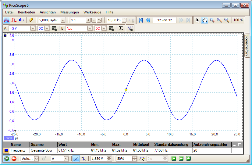252x165 pixels.
Task: Open Channel A options button
Action: point(54,28)
